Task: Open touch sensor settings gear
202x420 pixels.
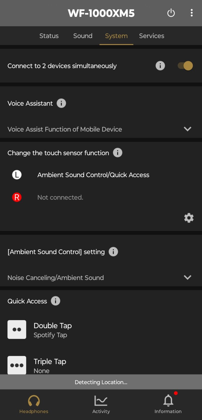Action: 189,218
